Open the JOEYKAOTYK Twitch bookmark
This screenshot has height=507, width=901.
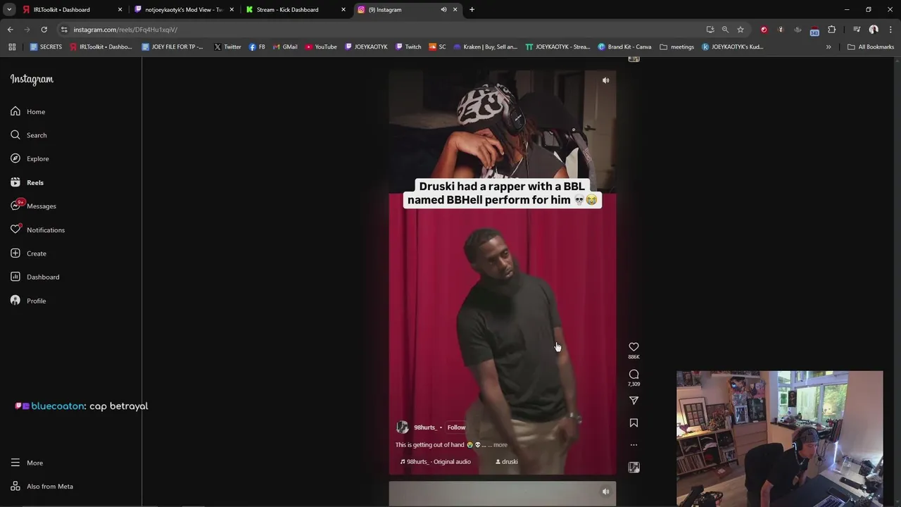click(366, 47)
